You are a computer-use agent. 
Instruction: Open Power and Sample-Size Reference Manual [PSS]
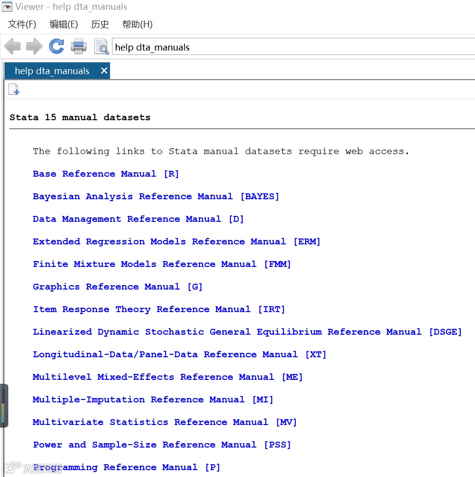click(x=162, y=445)
